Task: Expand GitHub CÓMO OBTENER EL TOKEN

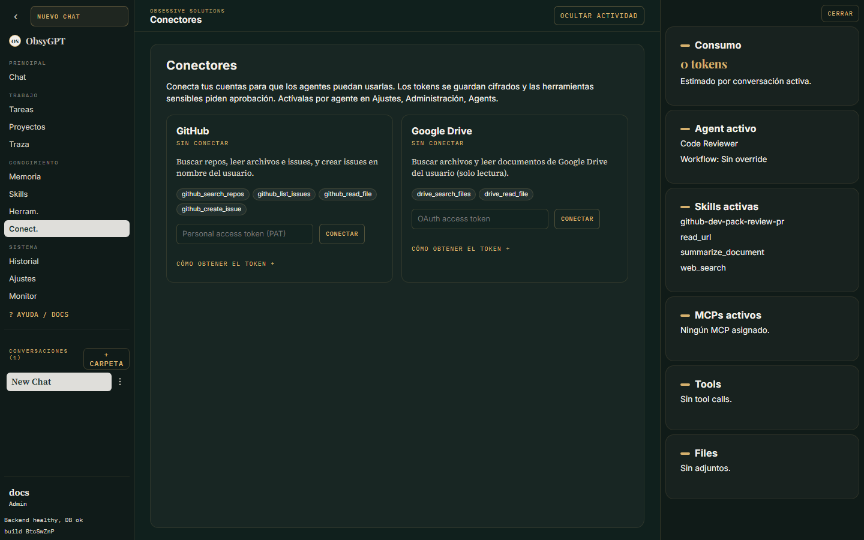Action: pos(226,264)
